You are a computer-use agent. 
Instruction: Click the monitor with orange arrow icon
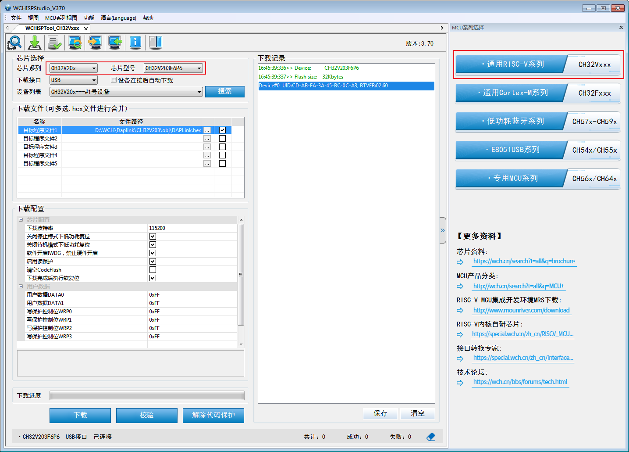(x=95, y=43)
